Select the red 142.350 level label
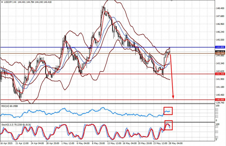This screenshot has height=146, width=226. [x=220, y=74]
